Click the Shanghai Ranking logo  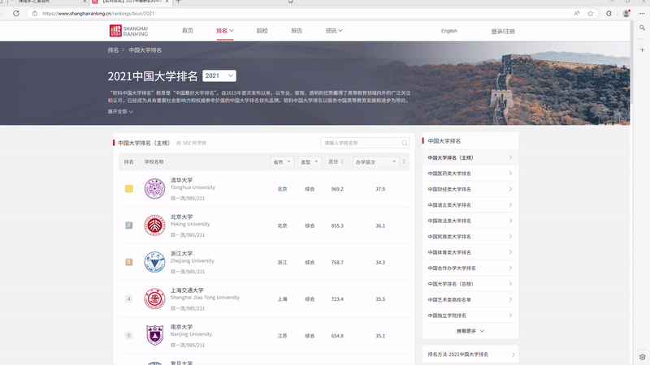point(128,31)
